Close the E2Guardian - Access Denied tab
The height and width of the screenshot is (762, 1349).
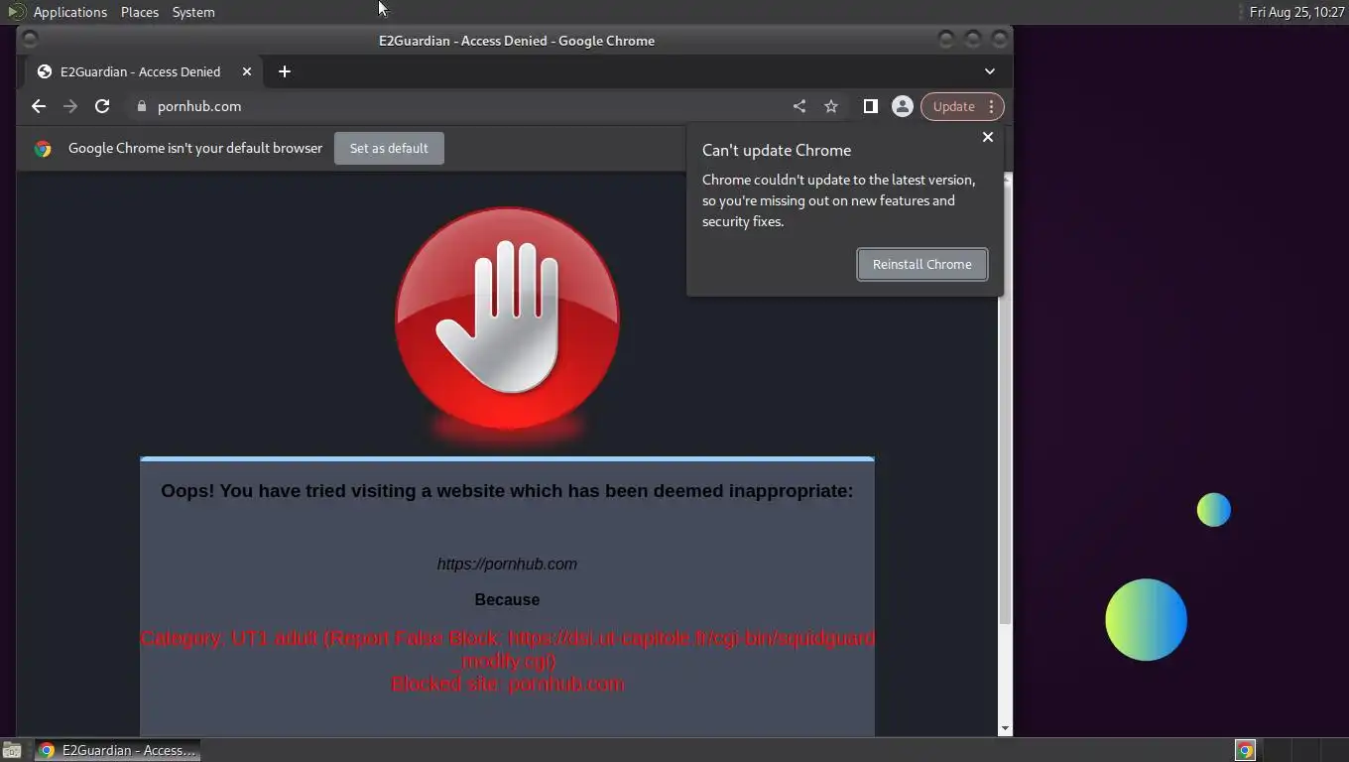(x=247, y=71)
